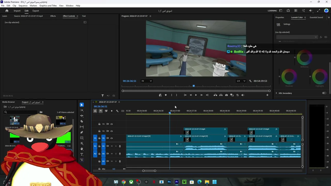Toggle HSL Secondary switch

point(324,93)
